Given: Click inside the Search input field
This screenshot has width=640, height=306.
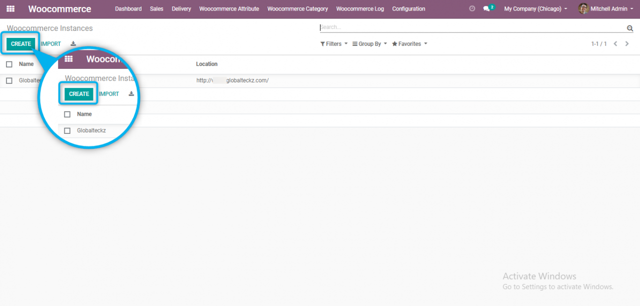Looking at the screenshot, I should coord(450,27).
